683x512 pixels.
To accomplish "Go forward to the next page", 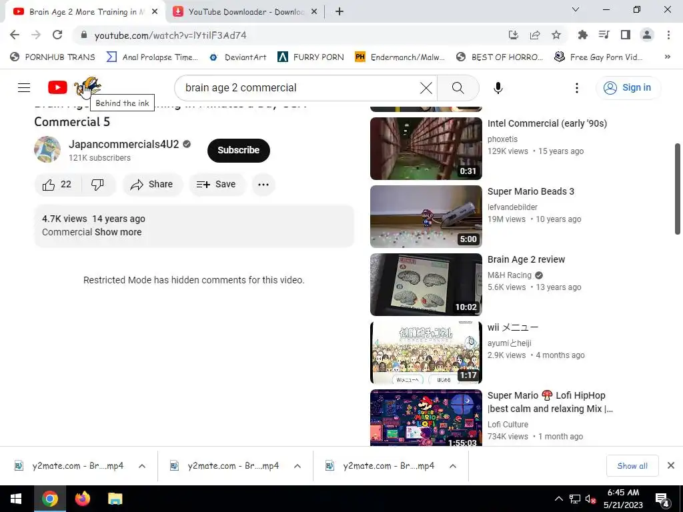I will (36, 35).
